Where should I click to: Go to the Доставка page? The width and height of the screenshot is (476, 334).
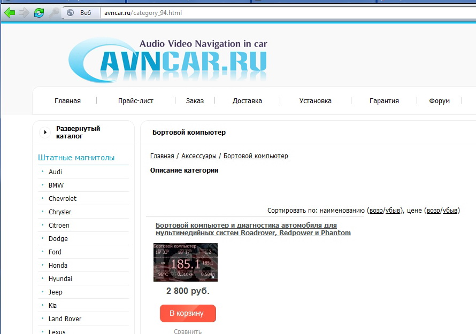[x=247, y=100]
